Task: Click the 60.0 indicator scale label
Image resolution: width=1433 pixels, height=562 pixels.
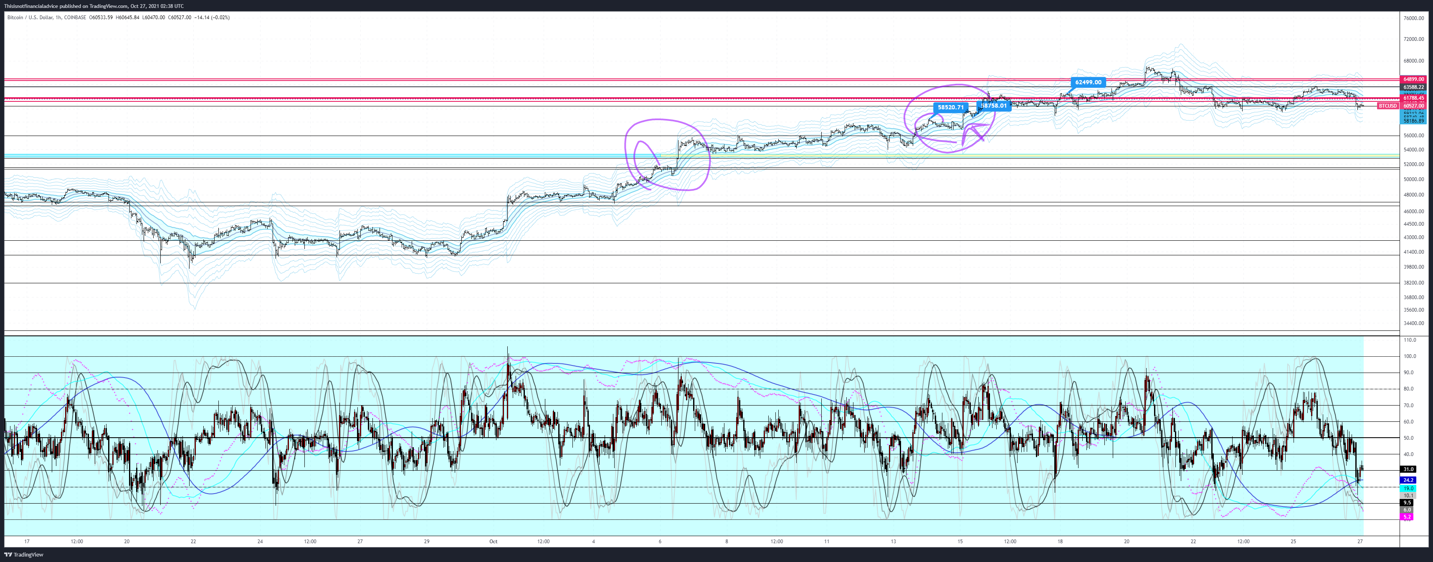Action: tap(1409, 422)
